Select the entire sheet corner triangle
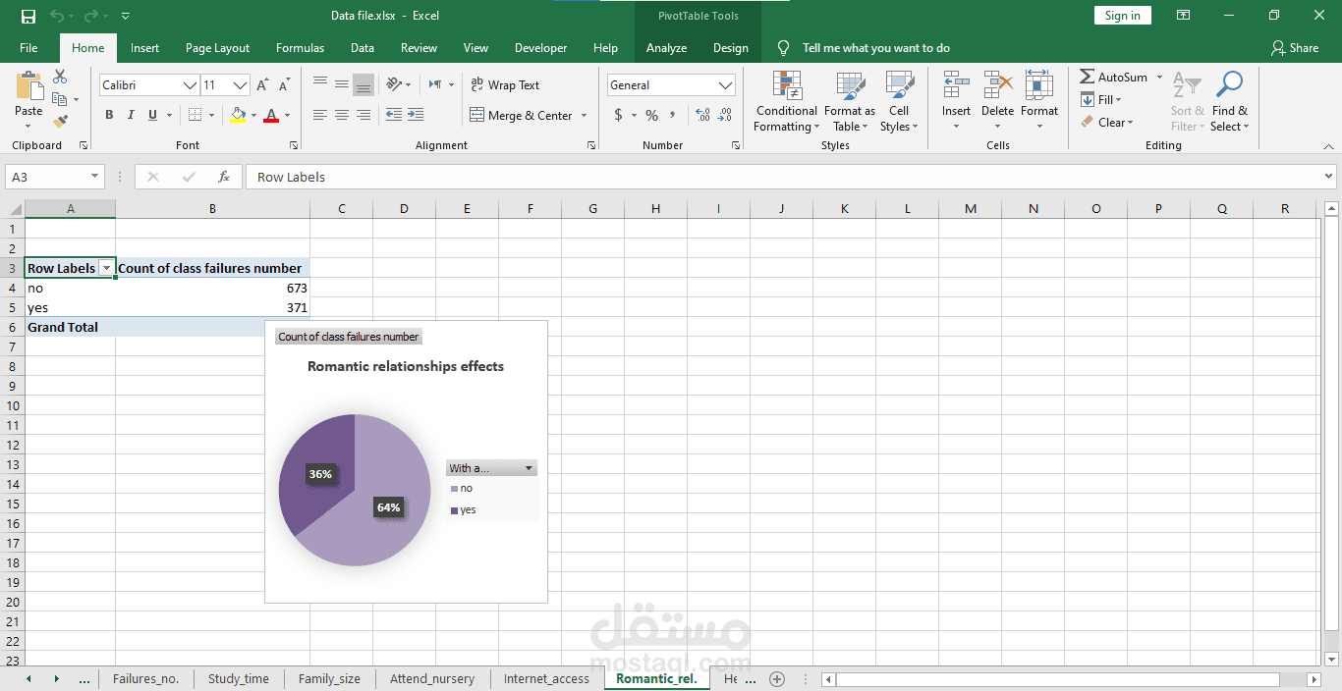Image resolution: width=1342 pixels, height=691 pixels. pos(15,209)
